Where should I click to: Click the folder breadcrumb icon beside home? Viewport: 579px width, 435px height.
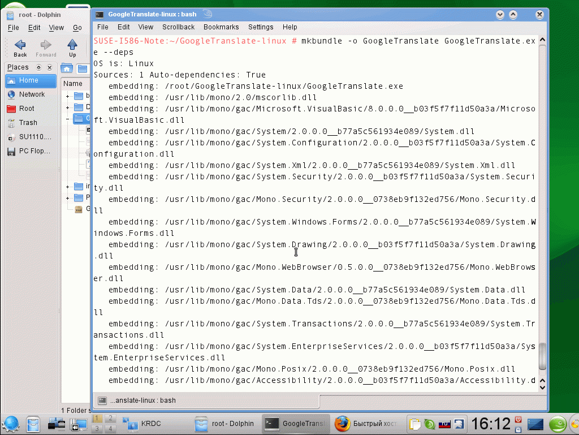point(83,68)
